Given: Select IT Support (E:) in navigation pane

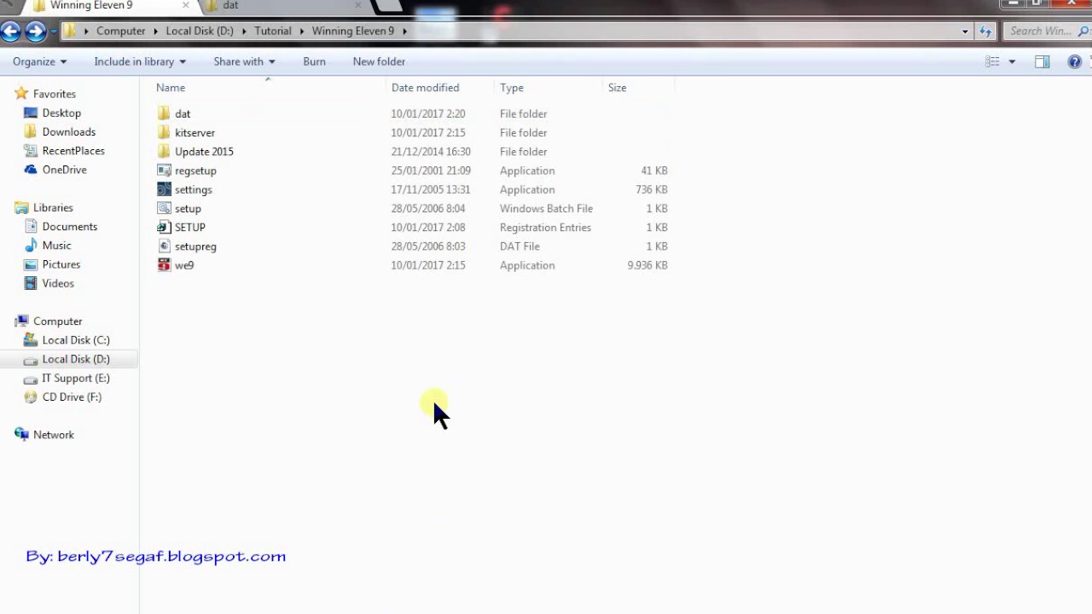Looking at the screenshot, I should pos(76,378).
